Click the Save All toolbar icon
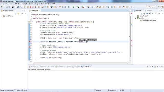The height and width of the screenshot is (92, 164). point(9,7)
